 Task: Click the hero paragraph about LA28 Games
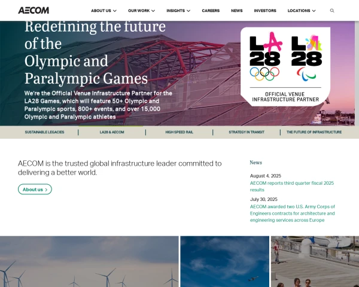point(98,105)
